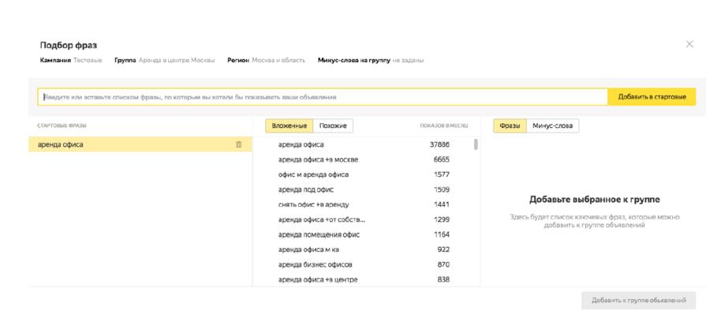Switch to the Похожие tab

point(334,126)
